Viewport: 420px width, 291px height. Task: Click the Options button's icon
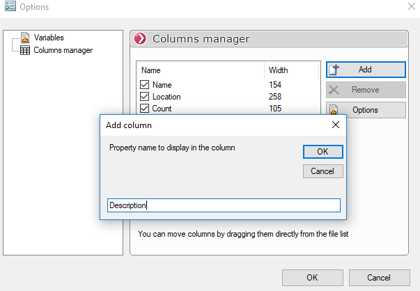point(334,110)
